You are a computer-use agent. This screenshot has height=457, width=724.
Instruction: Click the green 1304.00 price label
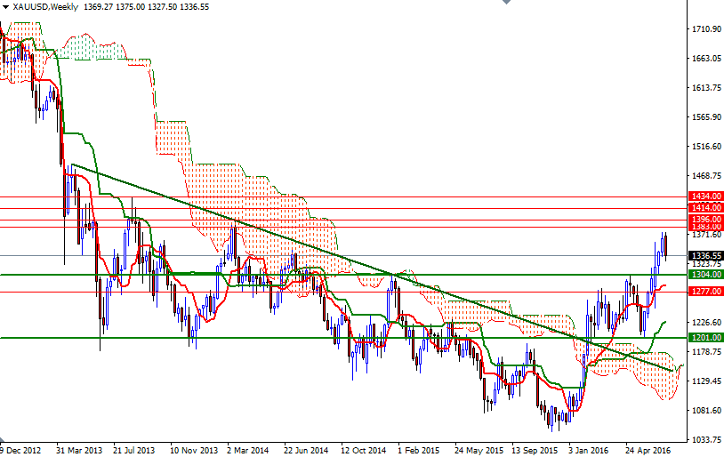[705, 275]
